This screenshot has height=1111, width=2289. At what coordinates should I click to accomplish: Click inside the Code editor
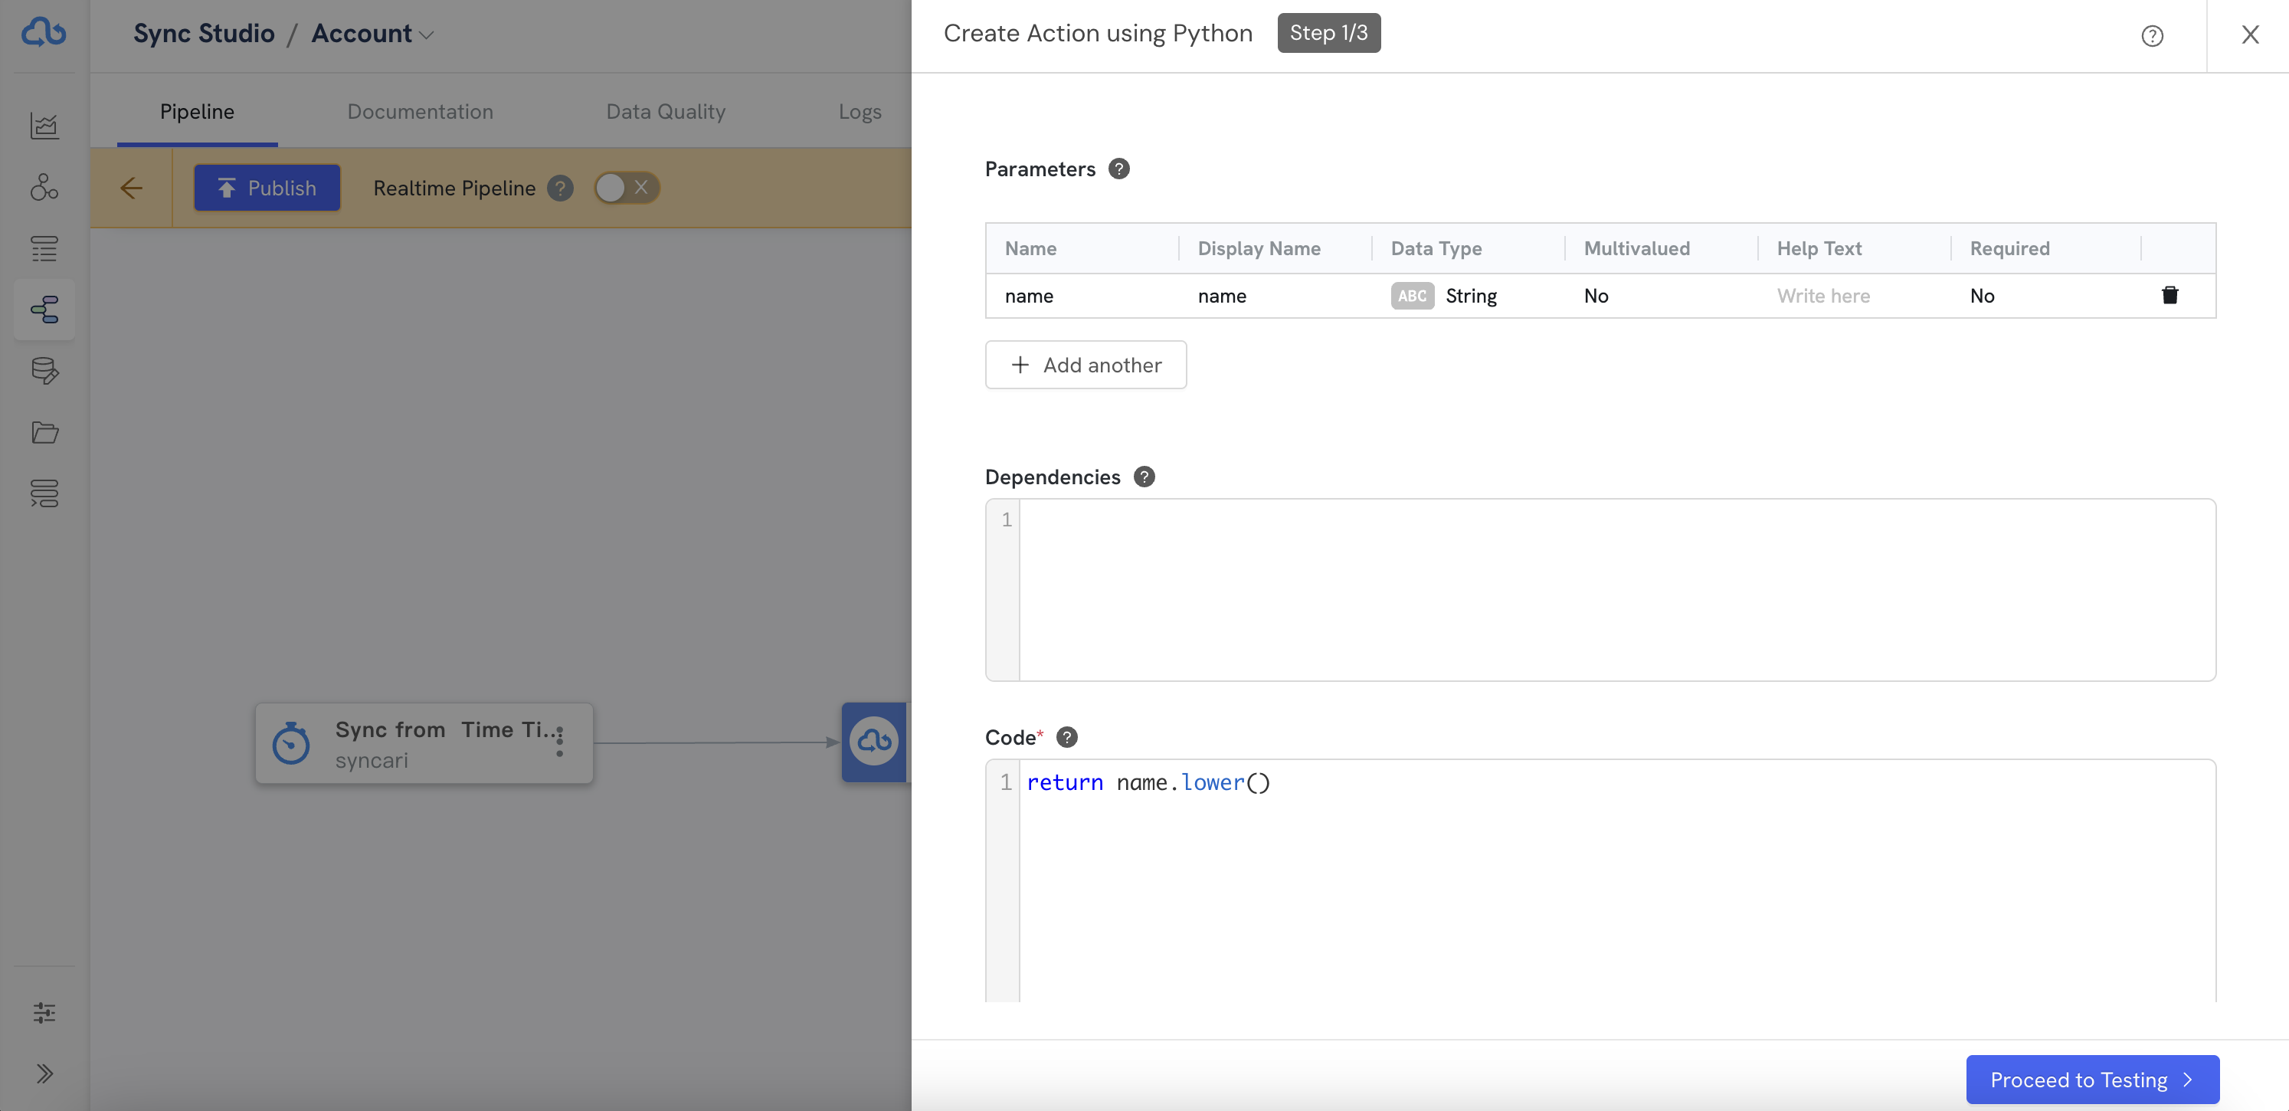(x=1616, y=880)
